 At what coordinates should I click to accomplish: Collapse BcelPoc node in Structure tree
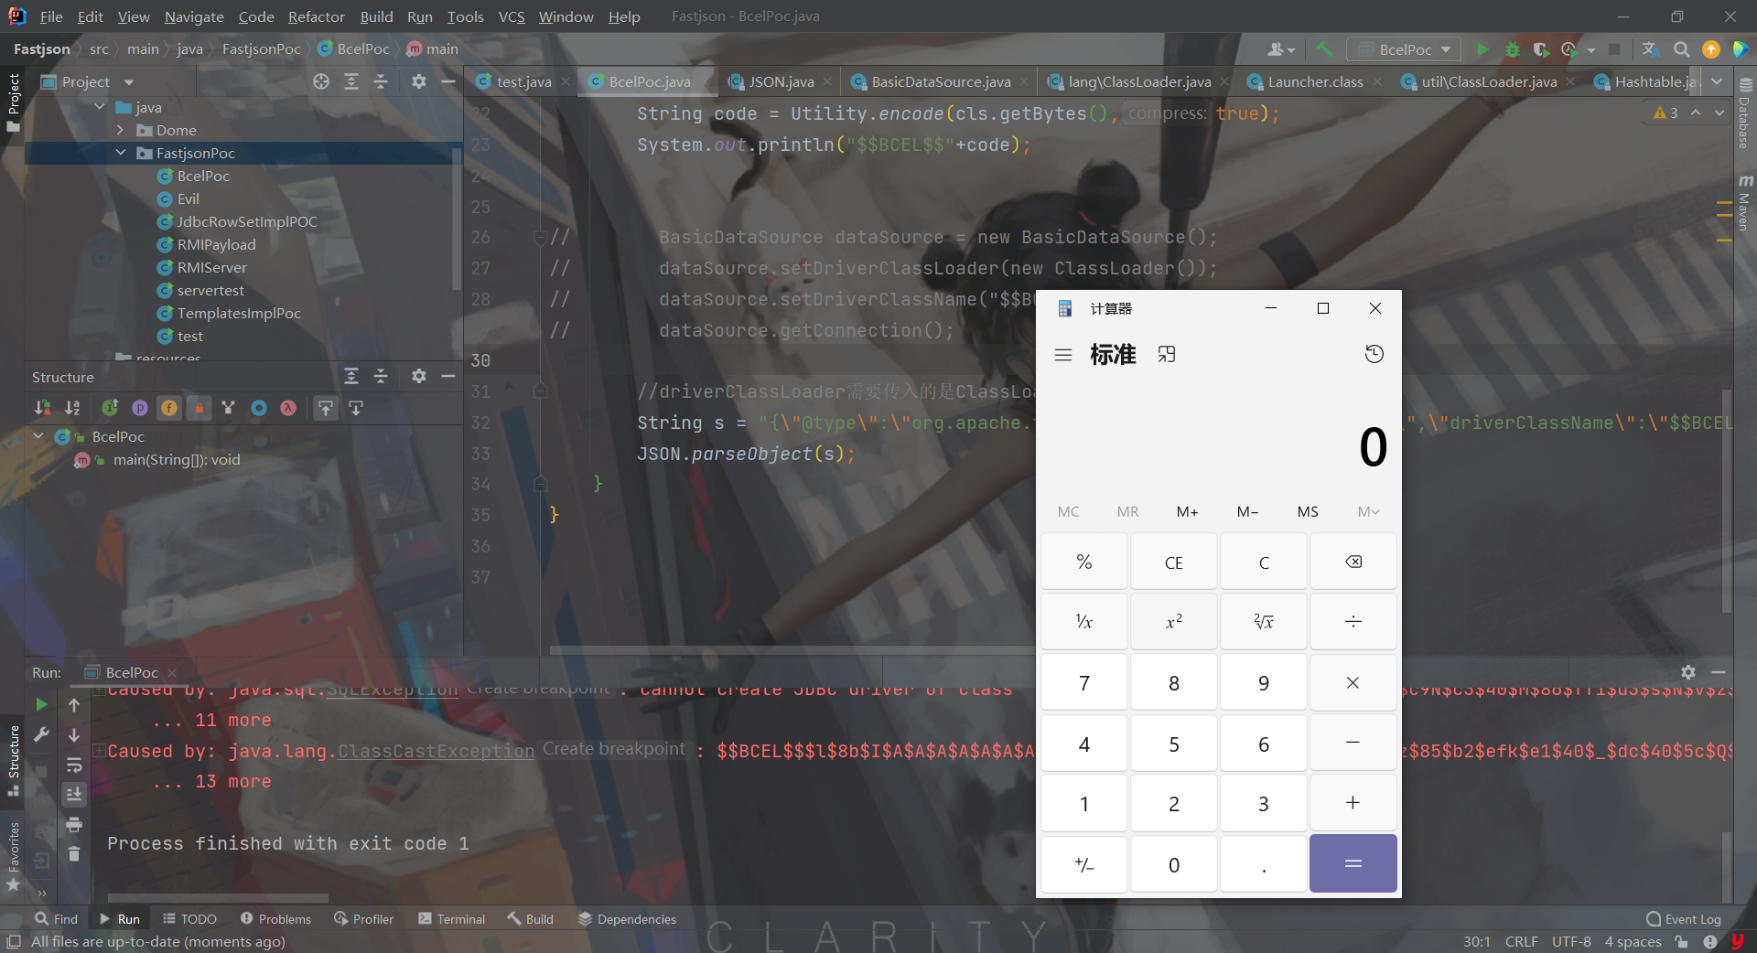[38, 436]
